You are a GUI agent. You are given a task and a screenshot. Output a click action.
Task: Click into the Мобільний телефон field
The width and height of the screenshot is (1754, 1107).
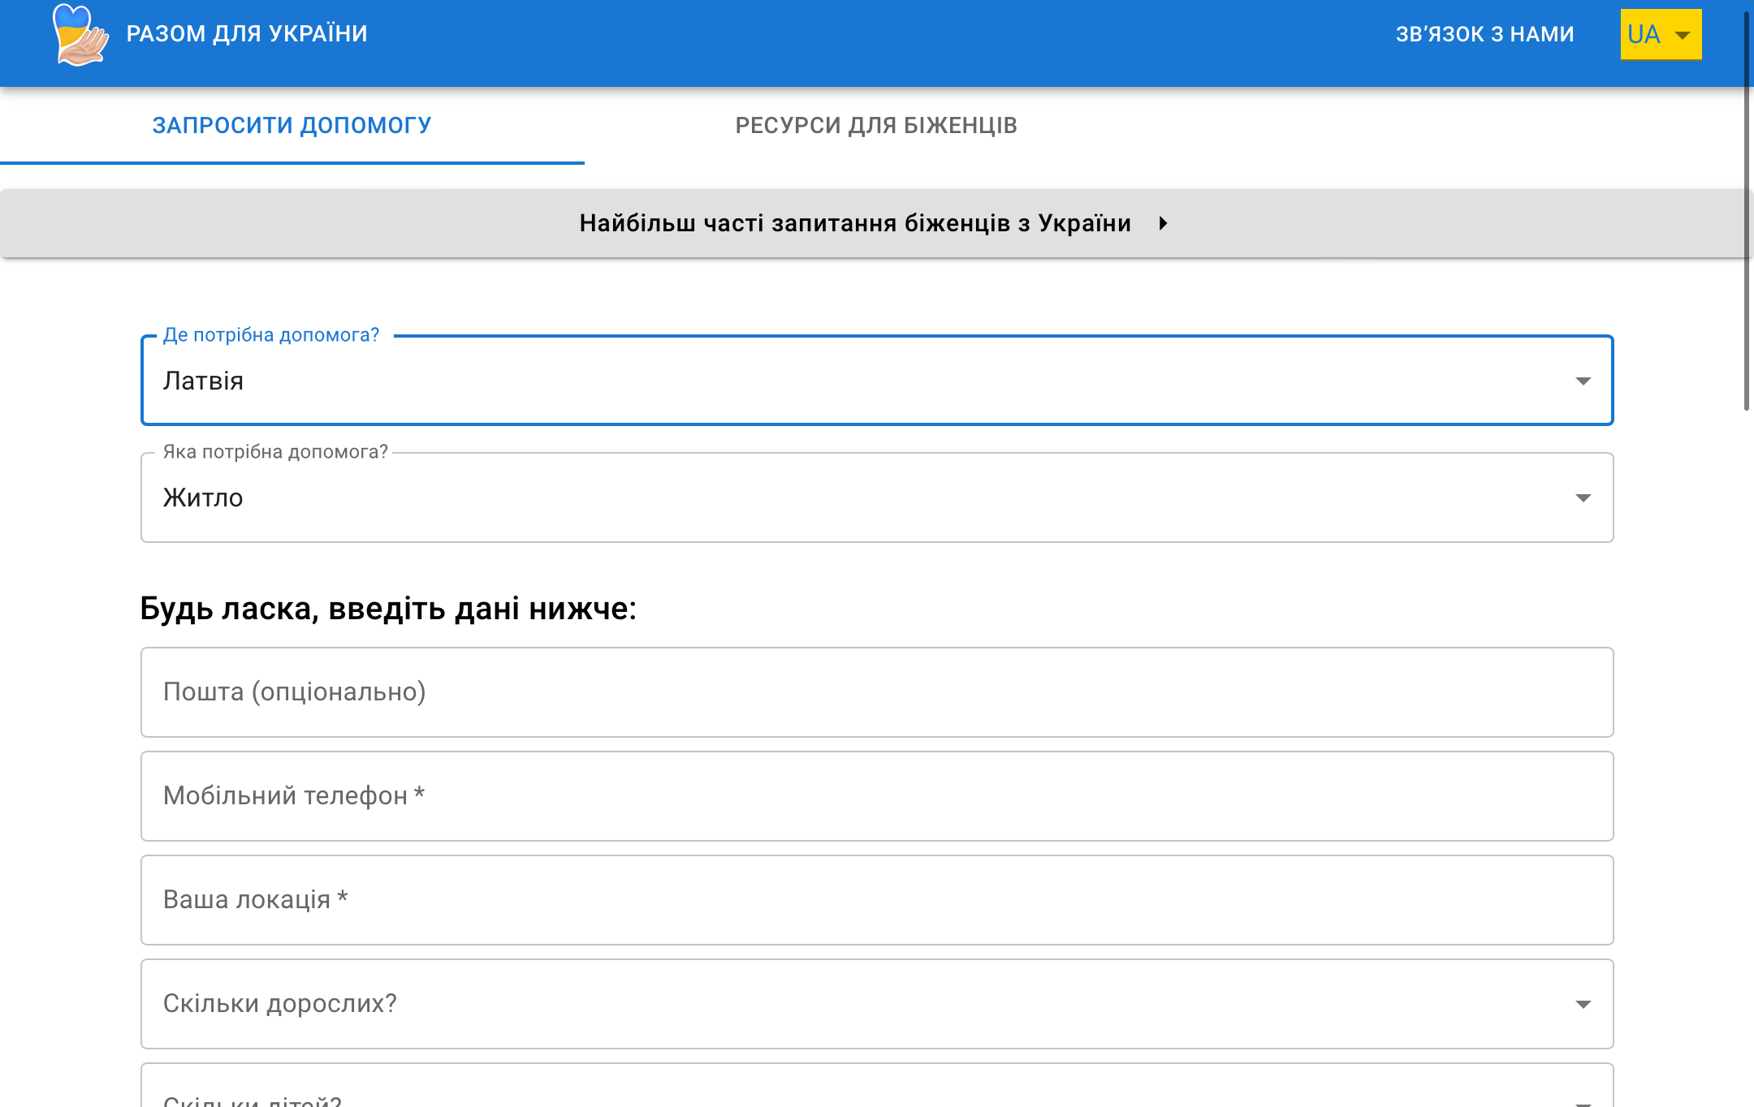pyautogui.click(x=876, y=796)
